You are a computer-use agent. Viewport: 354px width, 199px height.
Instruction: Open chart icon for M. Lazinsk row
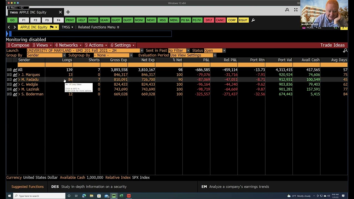click(15, 90)
